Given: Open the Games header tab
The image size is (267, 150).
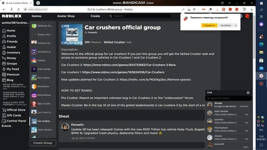Looking at the screenshot, I should pos(36,16).
